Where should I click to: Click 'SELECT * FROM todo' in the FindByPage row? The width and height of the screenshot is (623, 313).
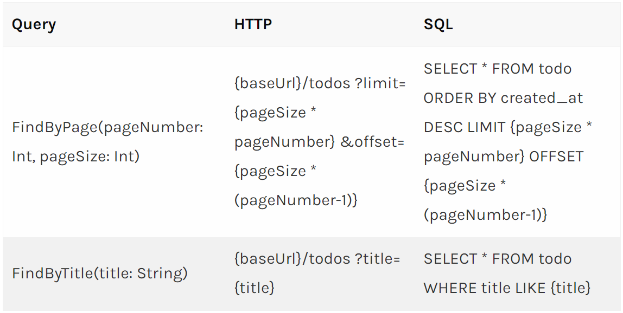[x=498, y=69]
